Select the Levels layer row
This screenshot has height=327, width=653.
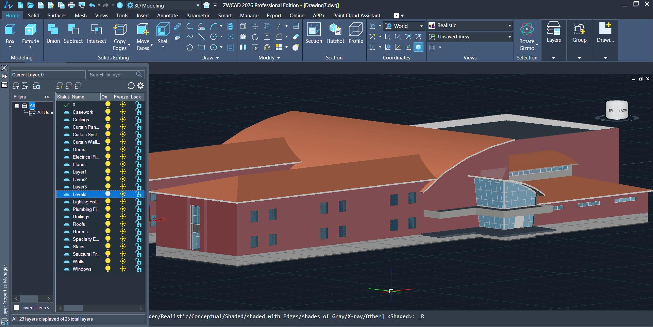point(100,194)
